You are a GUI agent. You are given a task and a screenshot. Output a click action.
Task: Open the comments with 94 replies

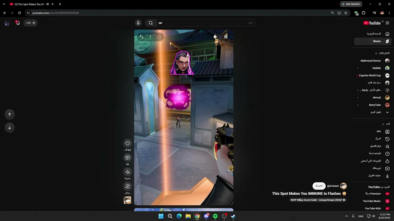coord(127,158)
